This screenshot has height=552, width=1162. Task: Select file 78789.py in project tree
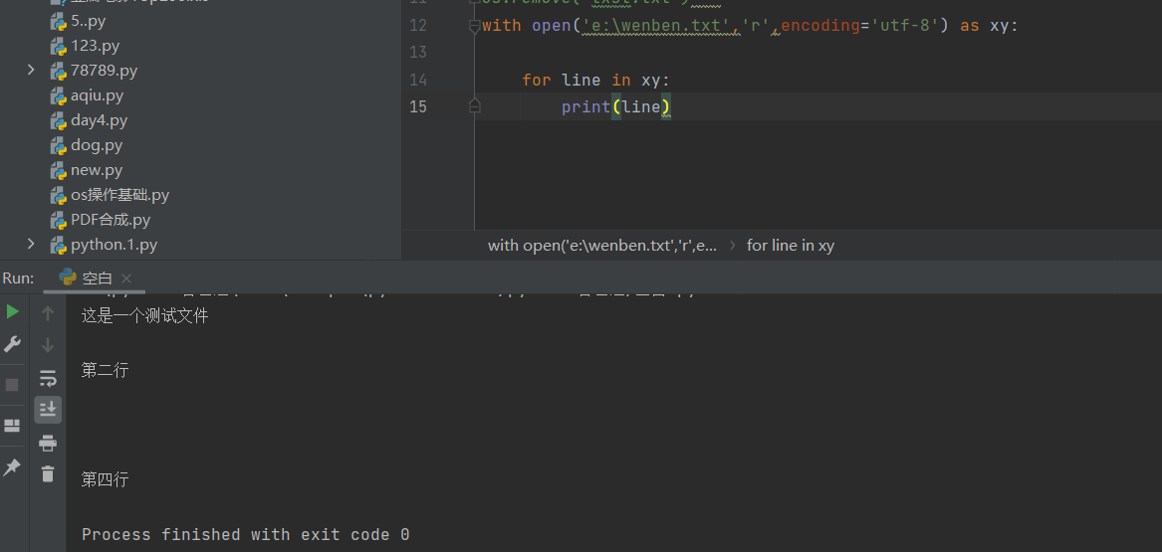(94, 71)
